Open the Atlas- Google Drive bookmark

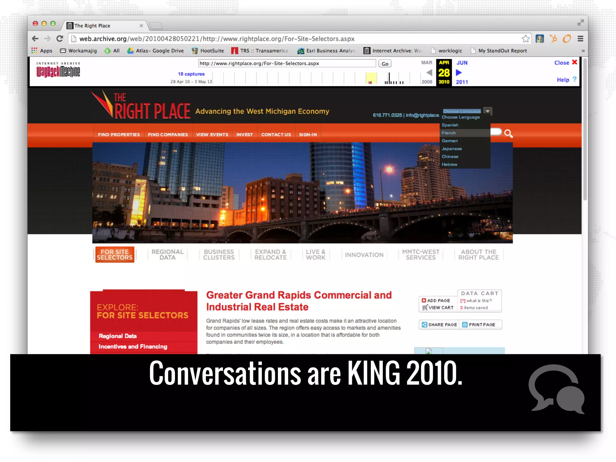[155, 51]
